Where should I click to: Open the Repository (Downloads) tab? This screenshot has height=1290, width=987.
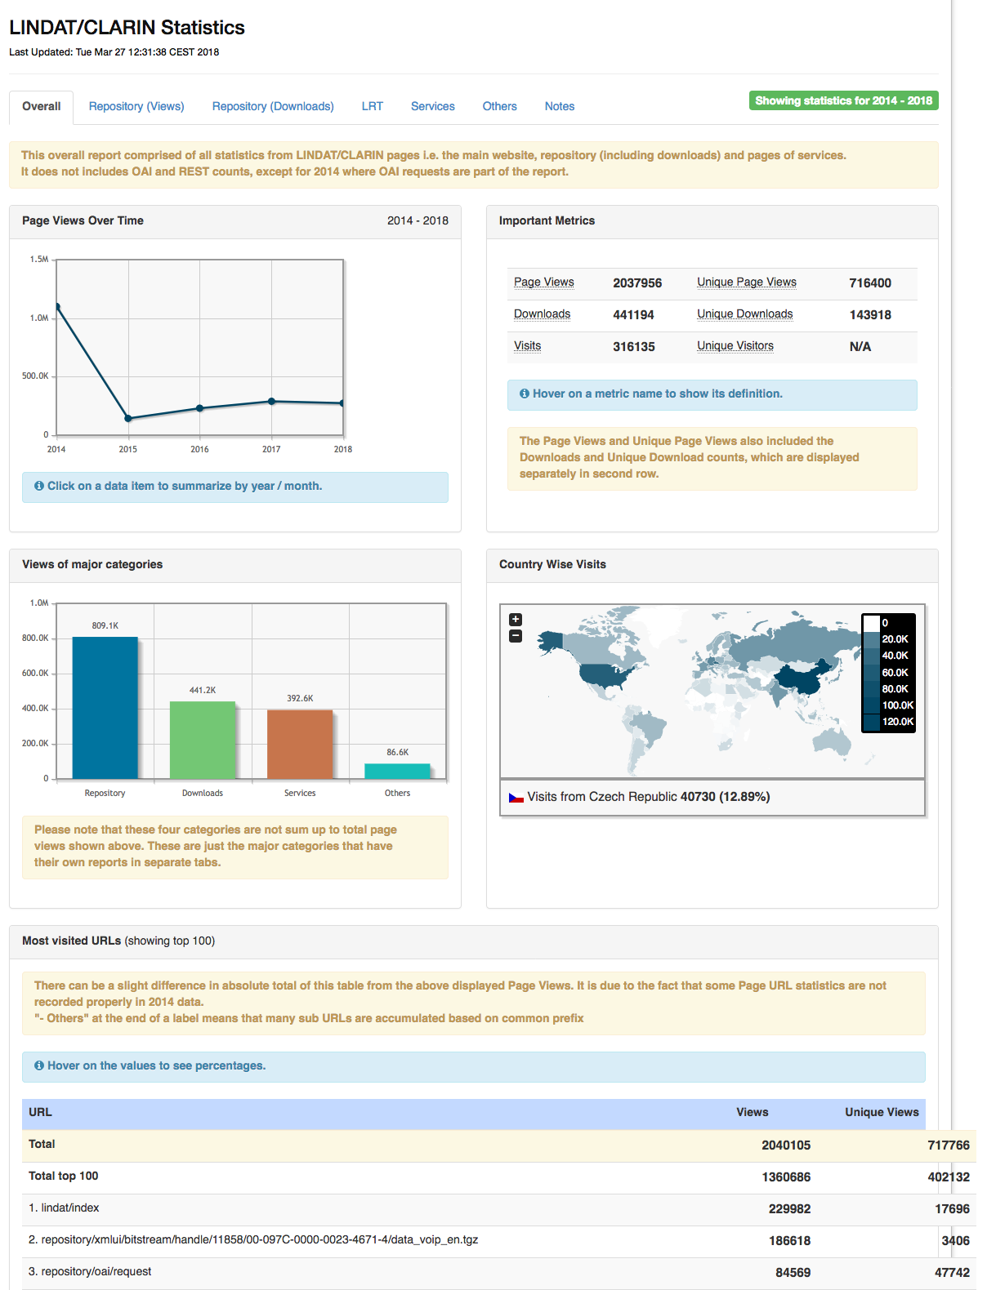(273, 107)
